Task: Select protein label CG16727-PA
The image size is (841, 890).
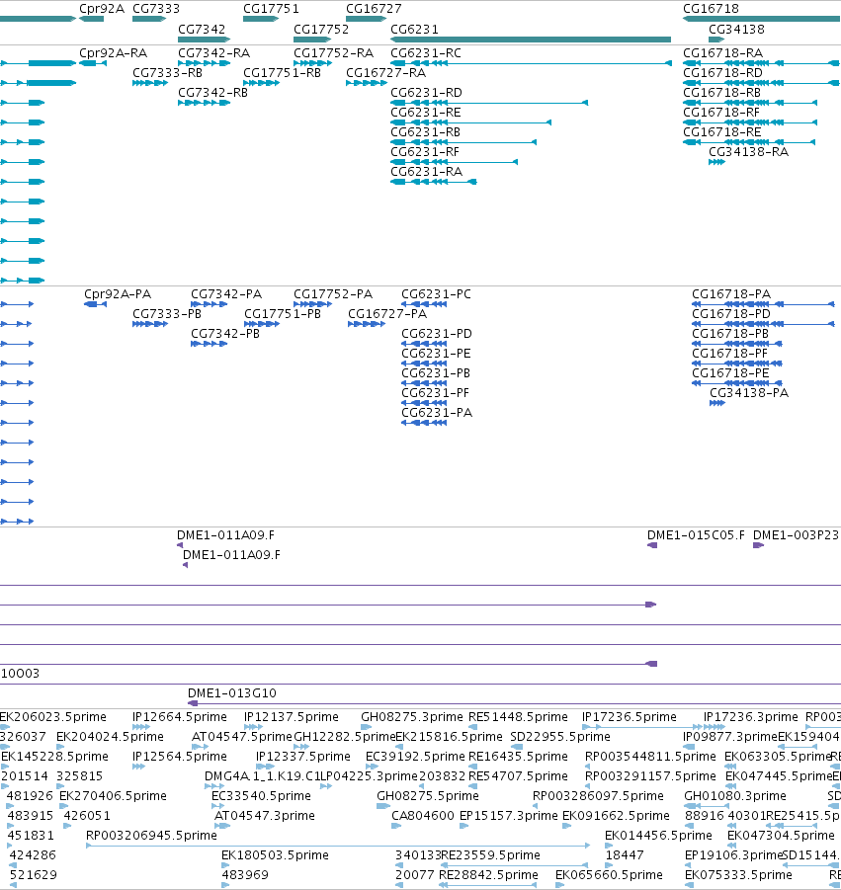Action: (387, 314)
